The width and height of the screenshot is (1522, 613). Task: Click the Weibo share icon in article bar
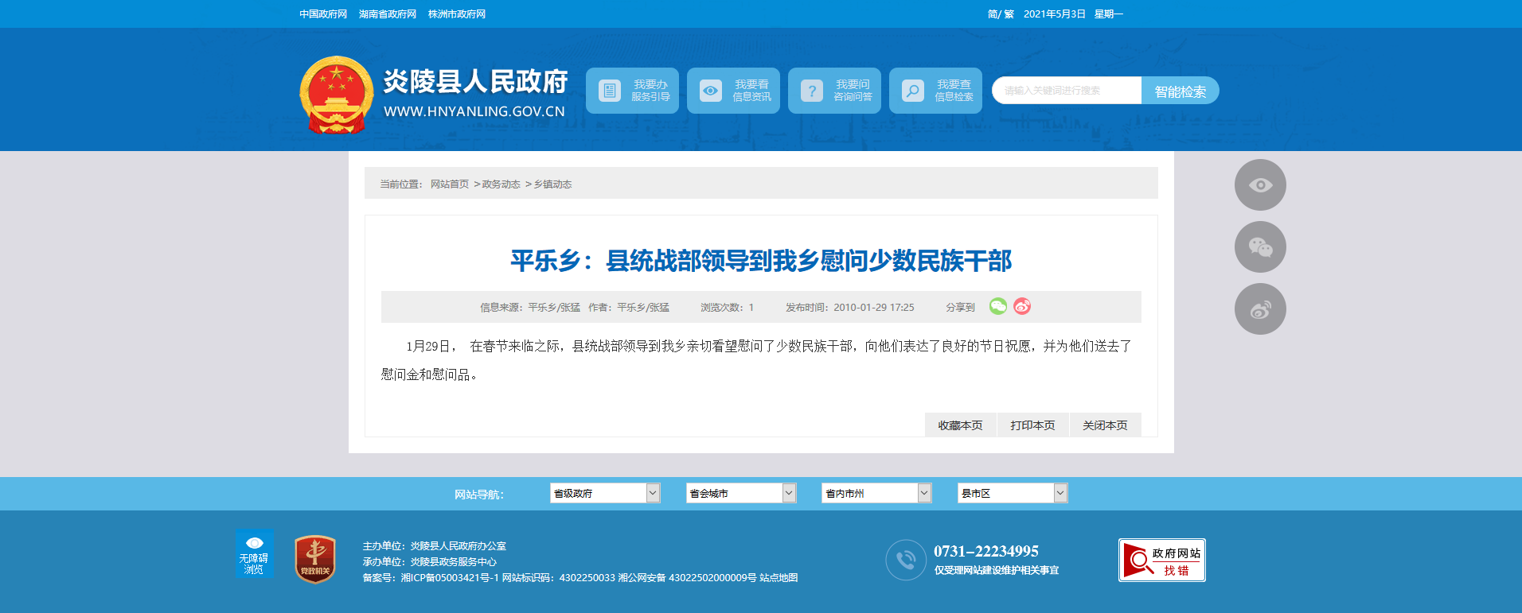point(1022,306)
